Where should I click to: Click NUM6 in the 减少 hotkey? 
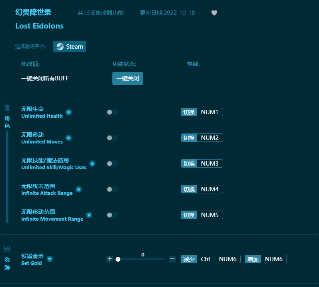click(228, 259)
